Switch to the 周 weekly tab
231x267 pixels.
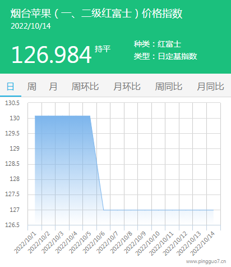click(31, 87)
